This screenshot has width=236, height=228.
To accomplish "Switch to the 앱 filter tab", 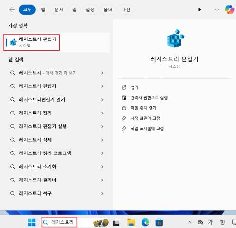I will [x=43, y=9].
